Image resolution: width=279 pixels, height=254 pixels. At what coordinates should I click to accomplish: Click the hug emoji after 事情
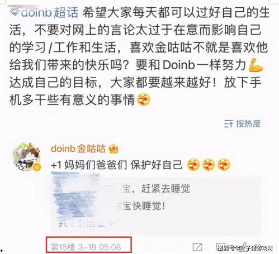(x=144, y=100)
